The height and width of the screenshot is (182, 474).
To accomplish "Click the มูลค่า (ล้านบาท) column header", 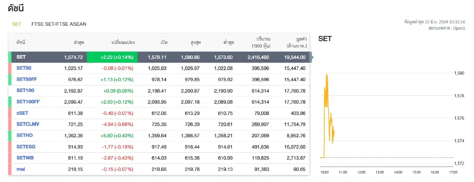I will 295,42.
